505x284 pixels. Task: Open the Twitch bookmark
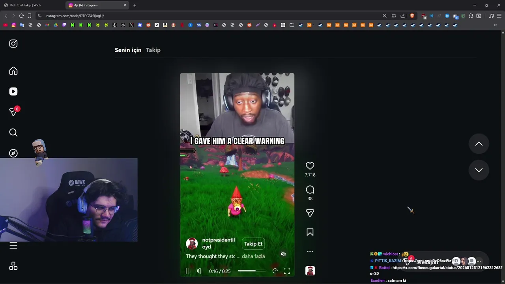click(x=64, y=25)
